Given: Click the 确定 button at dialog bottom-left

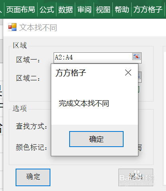Looking at the screenshot, I should [x=33, y=177].
